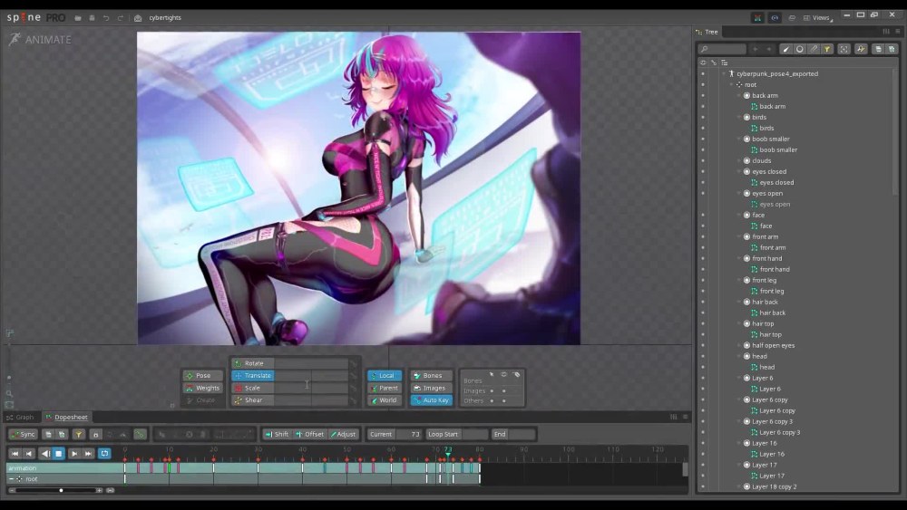Collapse the birds slot node
This screenshot has width=907, height=510.
[739, 117]
